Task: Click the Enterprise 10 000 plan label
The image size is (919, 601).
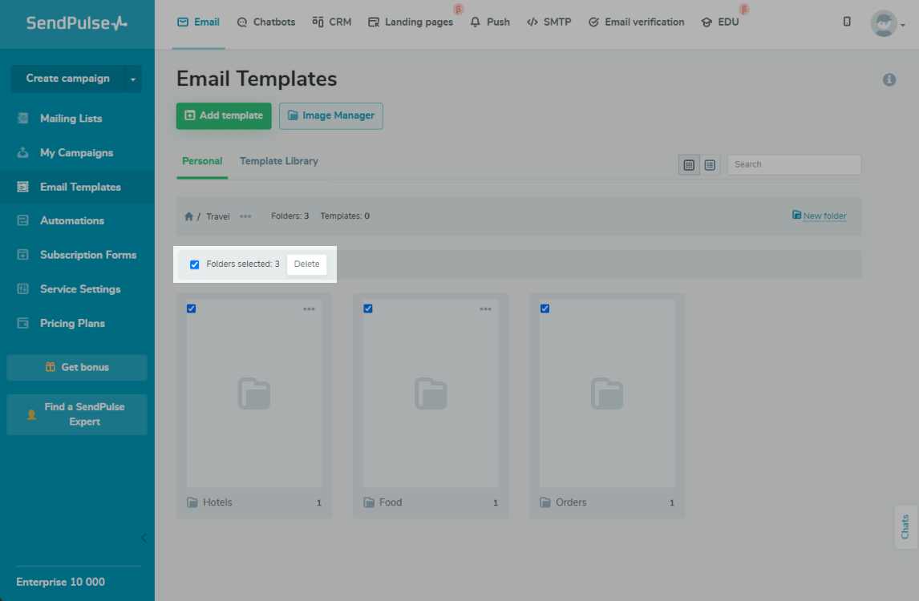Action: [60, 582]
